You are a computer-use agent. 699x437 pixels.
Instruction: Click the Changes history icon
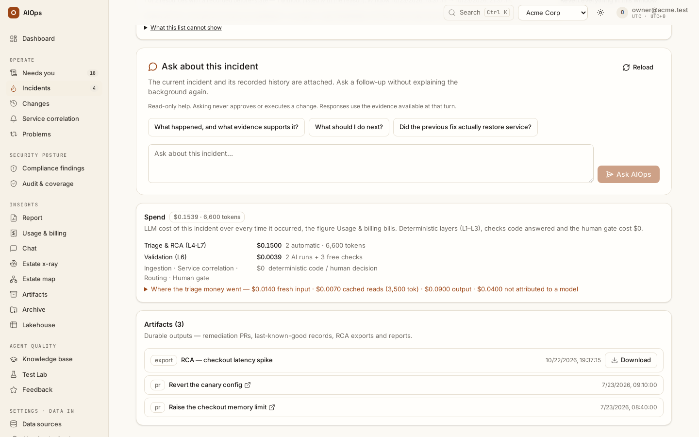pos(14,104)
